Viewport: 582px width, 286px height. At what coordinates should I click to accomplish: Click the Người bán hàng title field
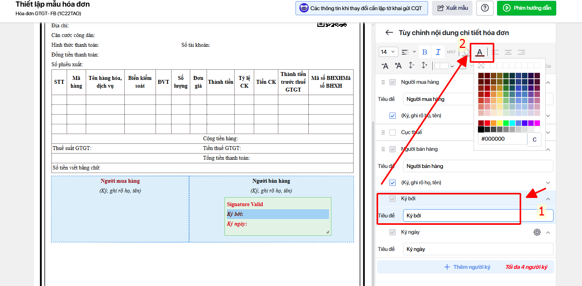[x=478, y=166]
